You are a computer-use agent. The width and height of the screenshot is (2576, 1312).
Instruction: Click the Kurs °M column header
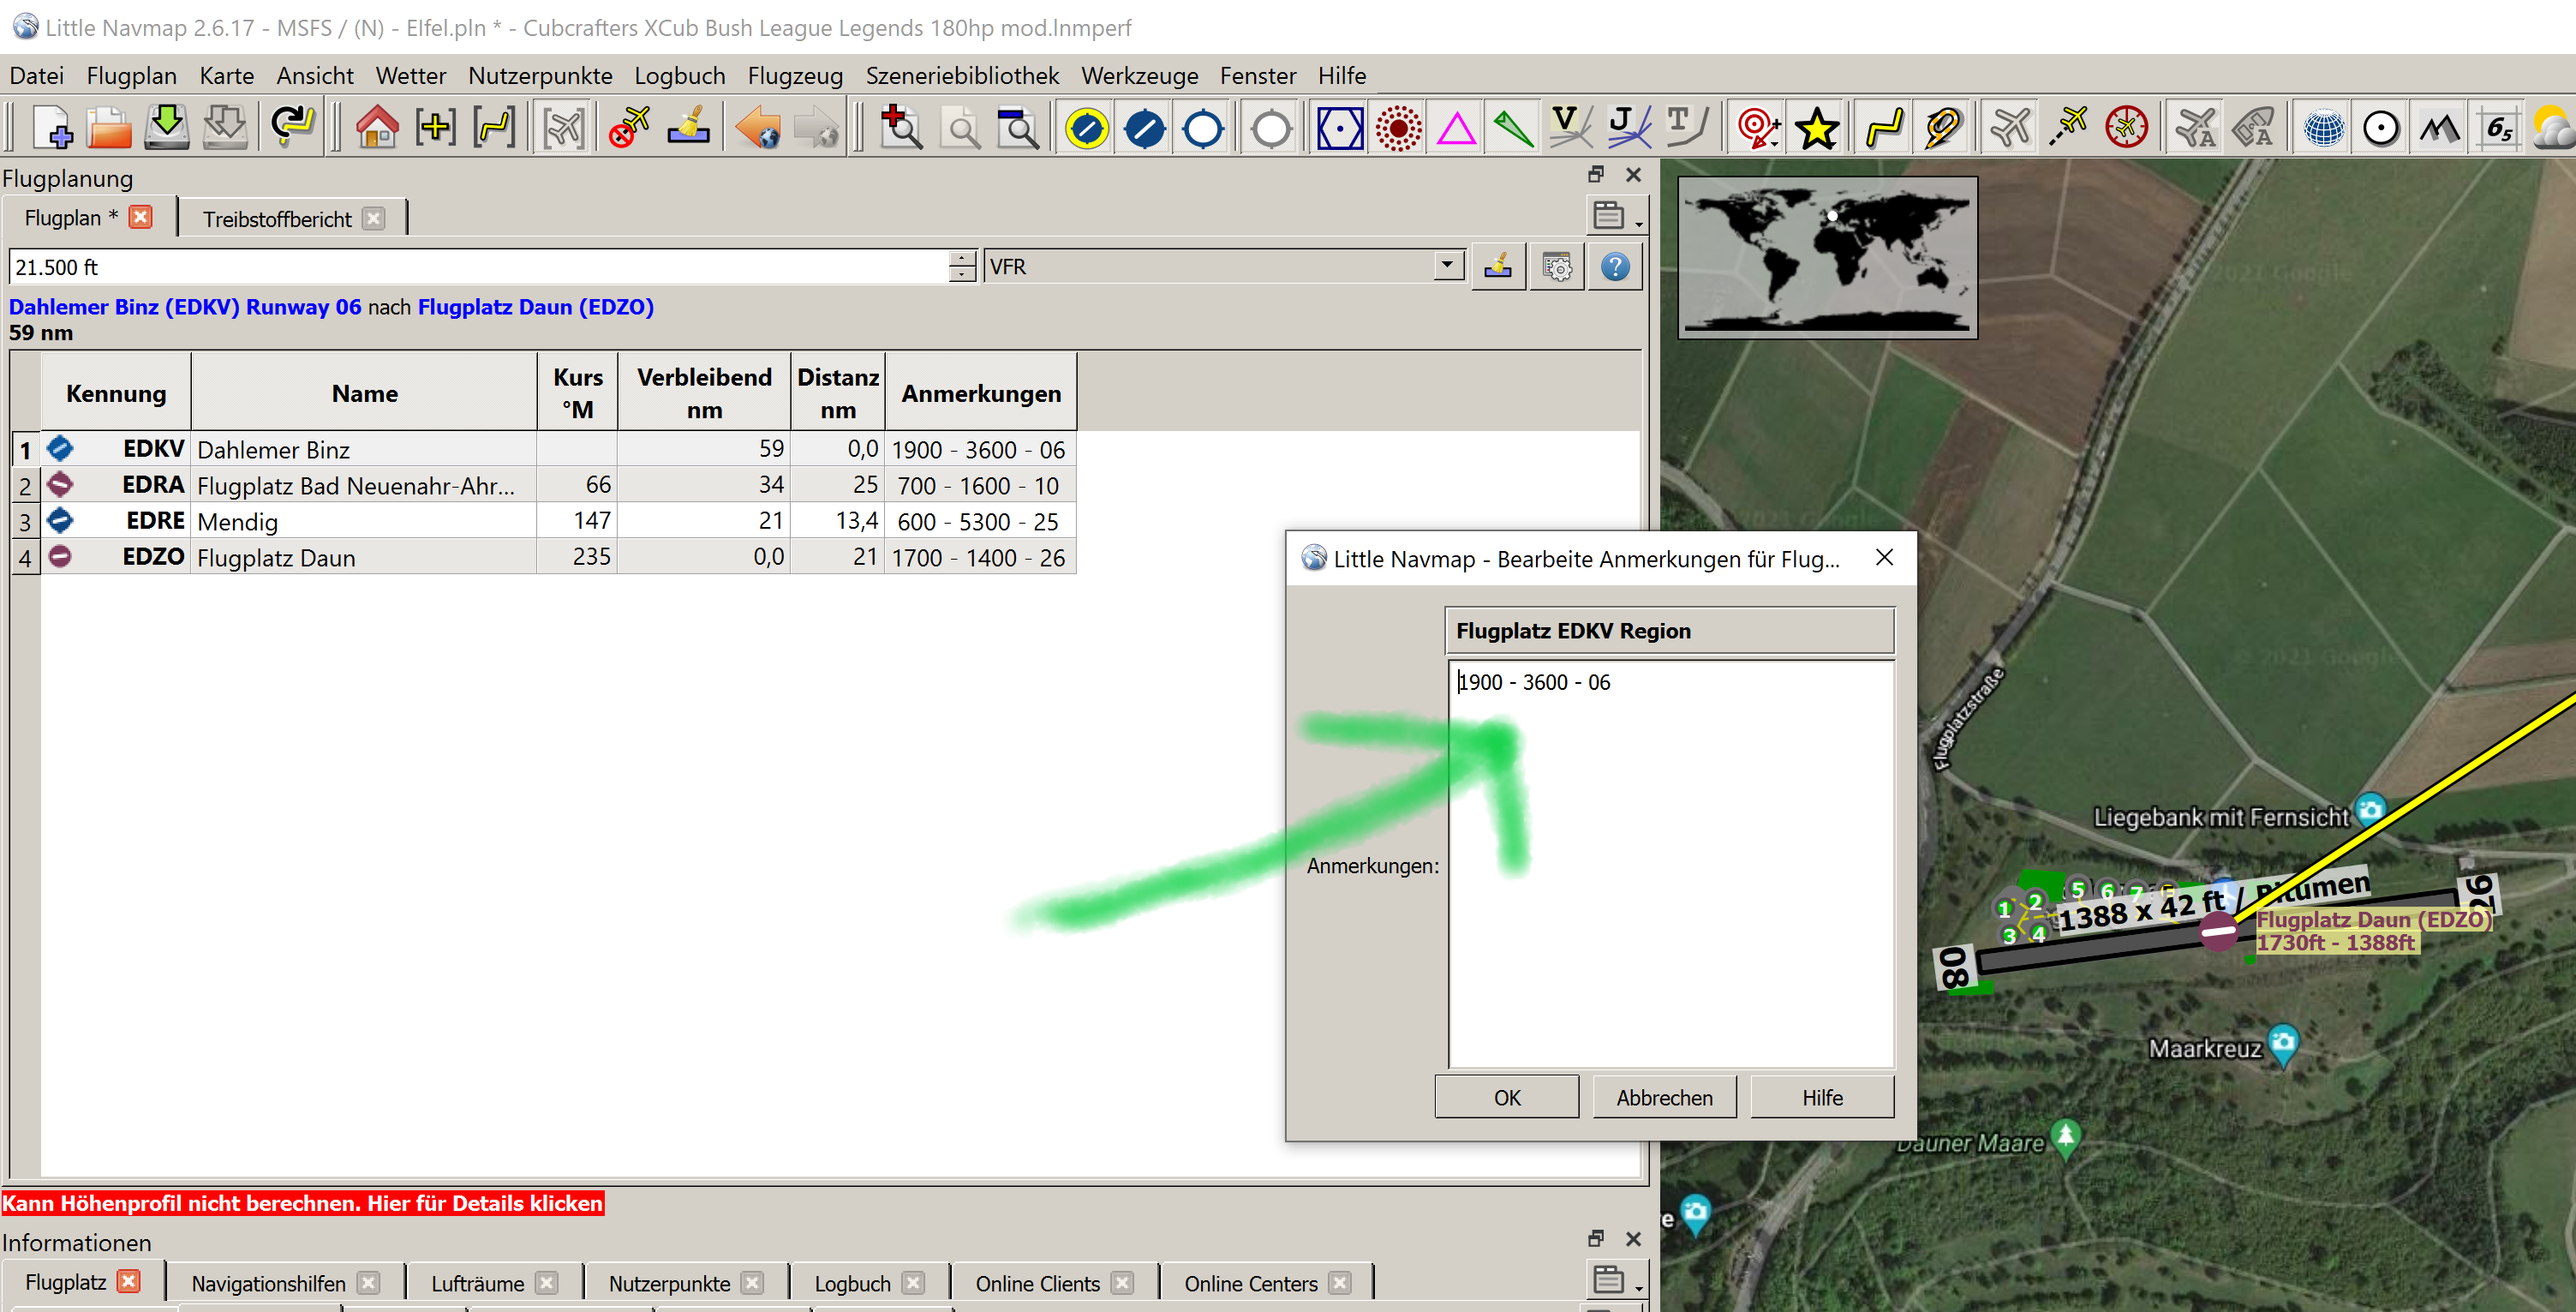[x=577, y=393]
